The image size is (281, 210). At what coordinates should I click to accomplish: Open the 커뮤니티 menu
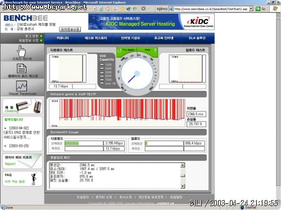pos(63,38)
